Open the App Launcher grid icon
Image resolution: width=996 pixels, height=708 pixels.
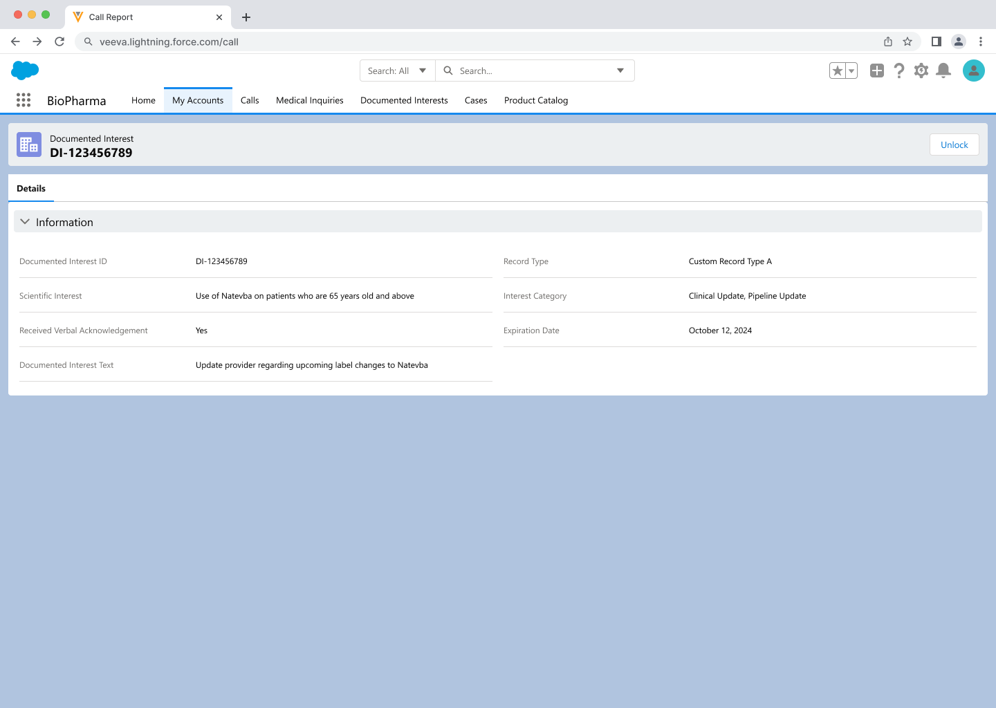tap(24, 100)
